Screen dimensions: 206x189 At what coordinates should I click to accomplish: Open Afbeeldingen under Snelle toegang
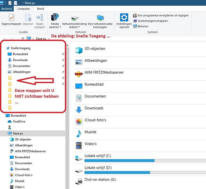coord(19,72)
